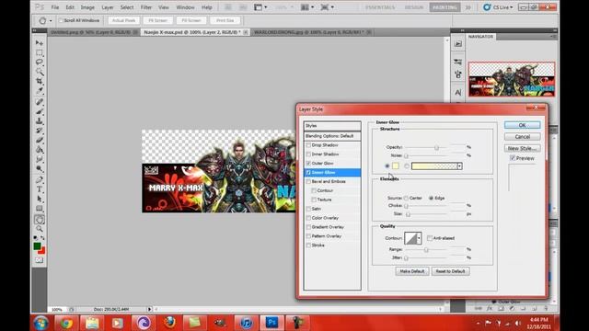Select the Pen tool
Viewport: 589px width, 331px height.
(39, 180)
